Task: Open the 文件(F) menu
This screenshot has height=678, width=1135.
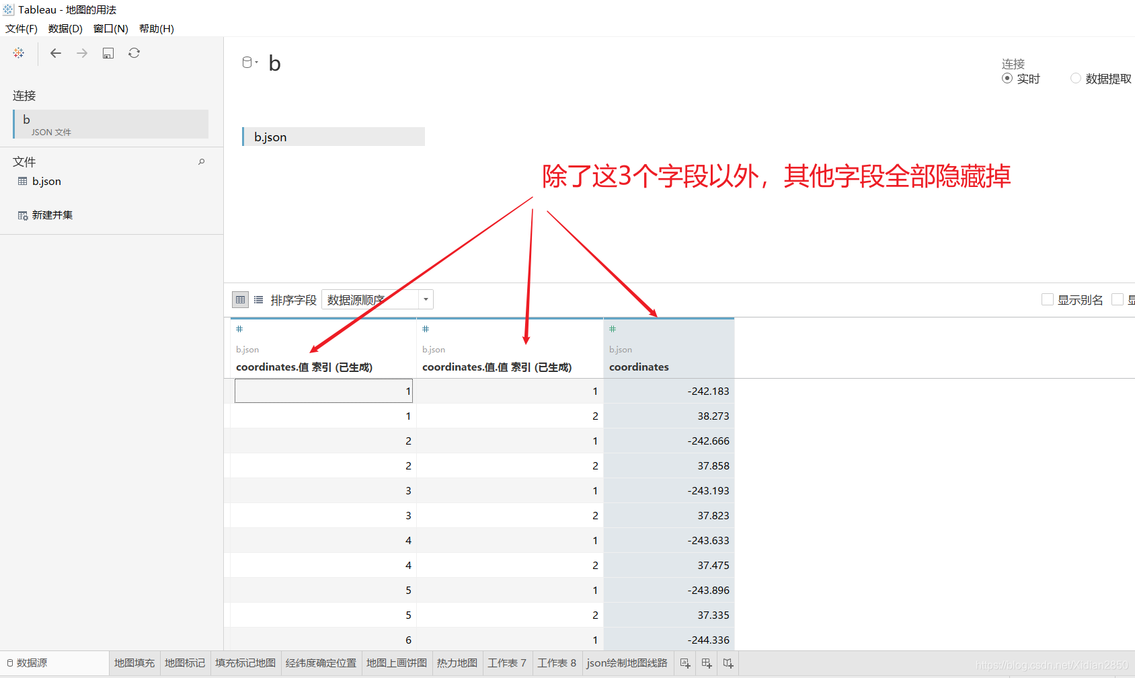Action: [x=22, y=28]
